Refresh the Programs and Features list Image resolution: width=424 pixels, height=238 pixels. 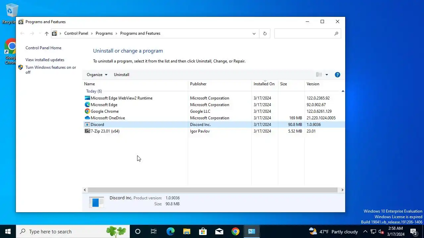[265, 33]
